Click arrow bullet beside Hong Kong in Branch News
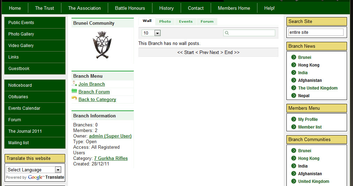Image resolution: width=353 pixels, height=186 pixels. [294, 65]
